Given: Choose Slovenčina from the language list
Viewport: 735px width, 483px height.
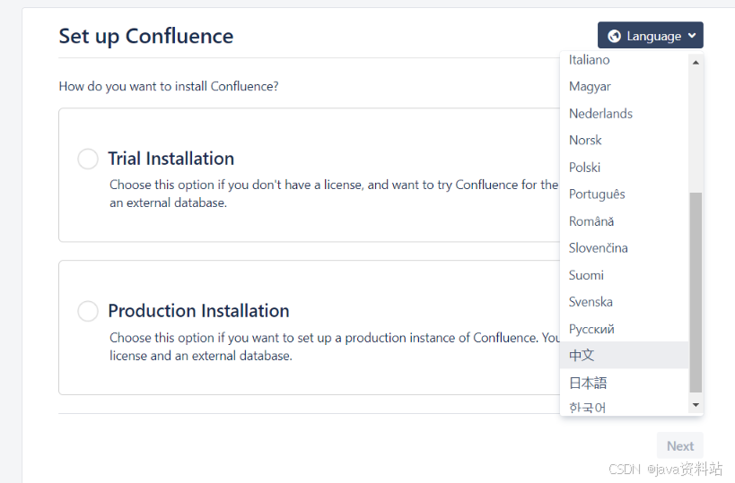Looking at the screenshot, I should coord(599,248).
